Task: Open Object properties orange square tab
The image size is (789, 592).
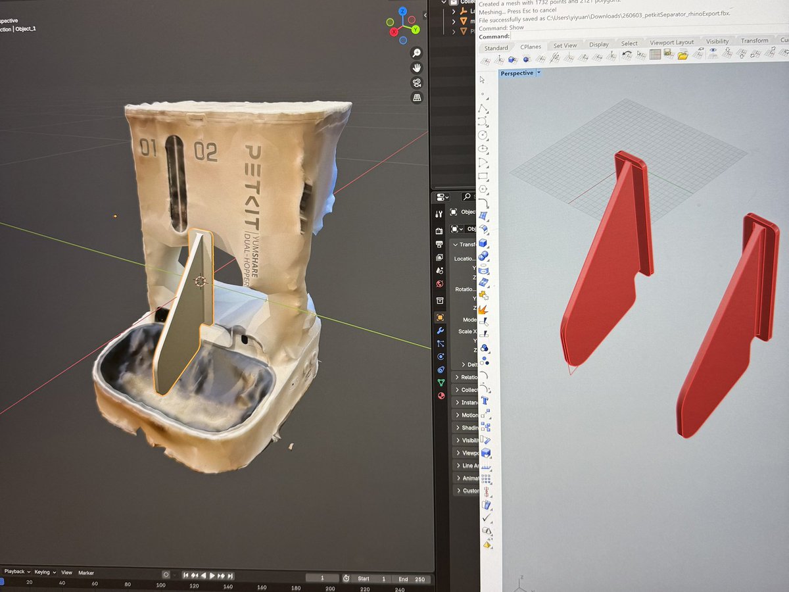Action: point(440,317)
